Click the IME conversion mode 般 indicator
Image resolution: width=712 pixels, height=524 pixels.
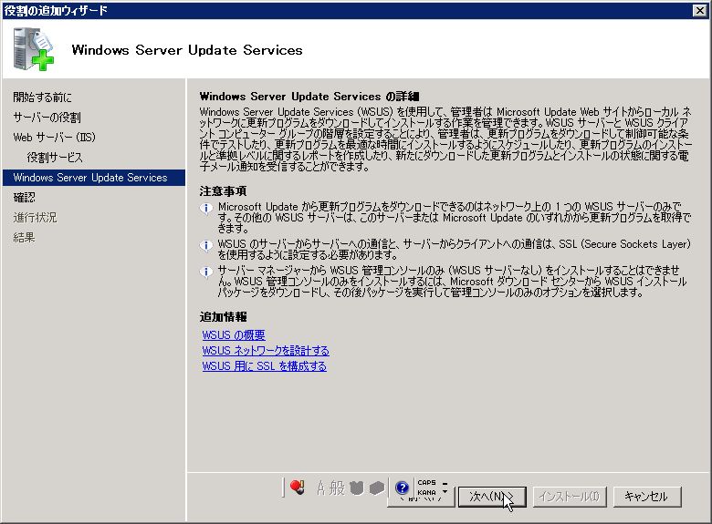coord(337,488)
